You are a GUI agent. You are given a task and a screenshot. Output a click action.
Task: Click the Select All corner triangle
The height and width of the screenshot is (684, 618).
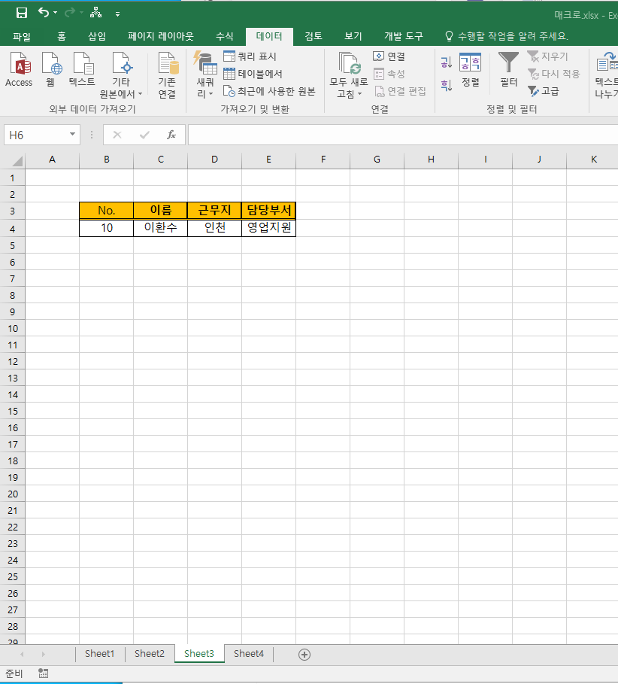[17, 161]
